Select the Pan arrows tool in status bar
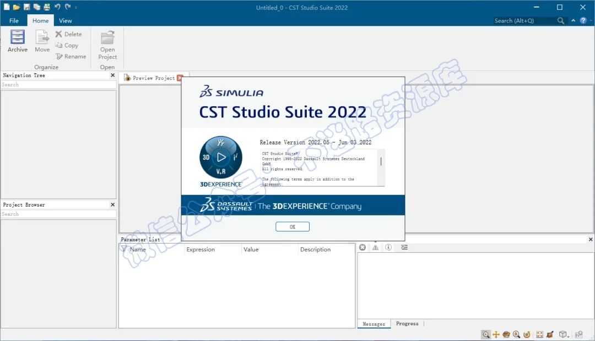 click(x=496, y=334)
